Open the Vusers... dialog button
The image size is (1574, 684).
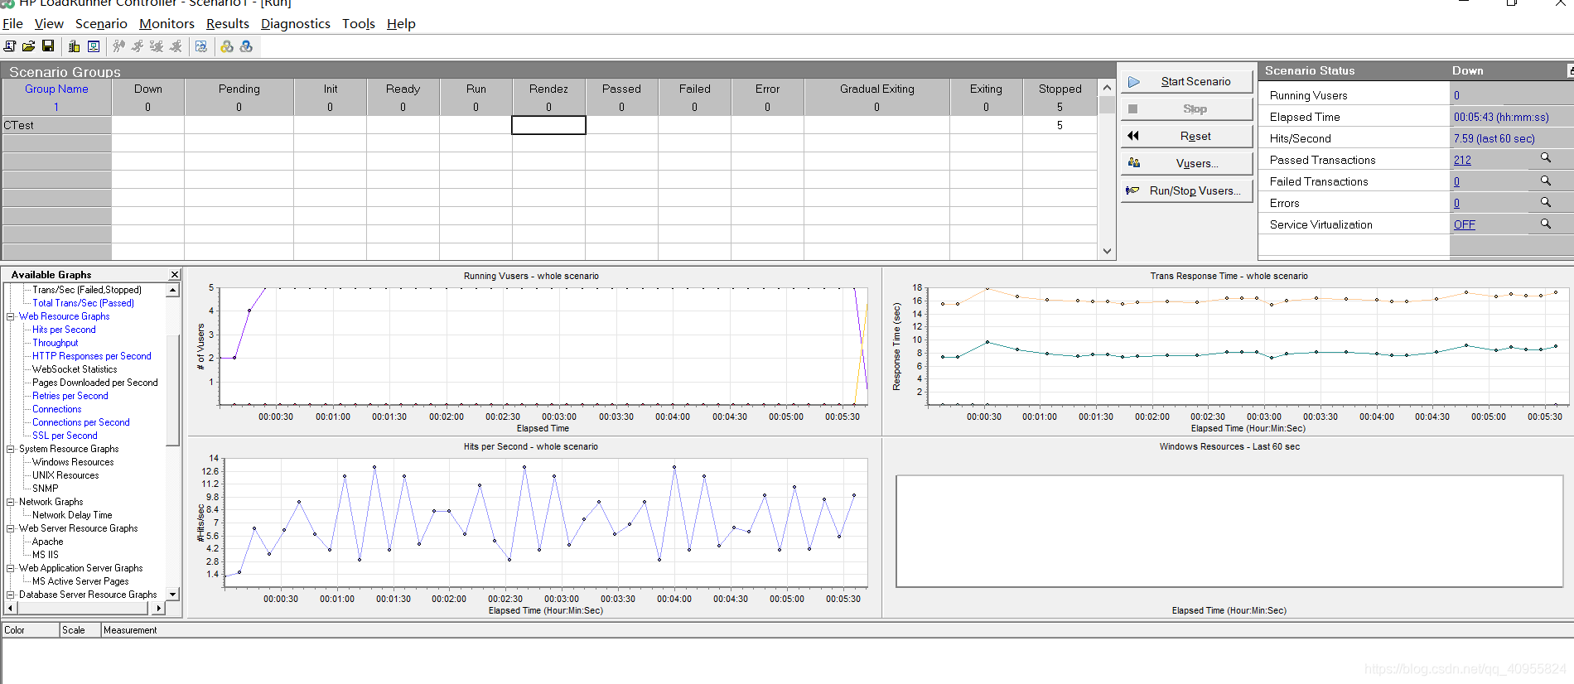pos(1186,163)
